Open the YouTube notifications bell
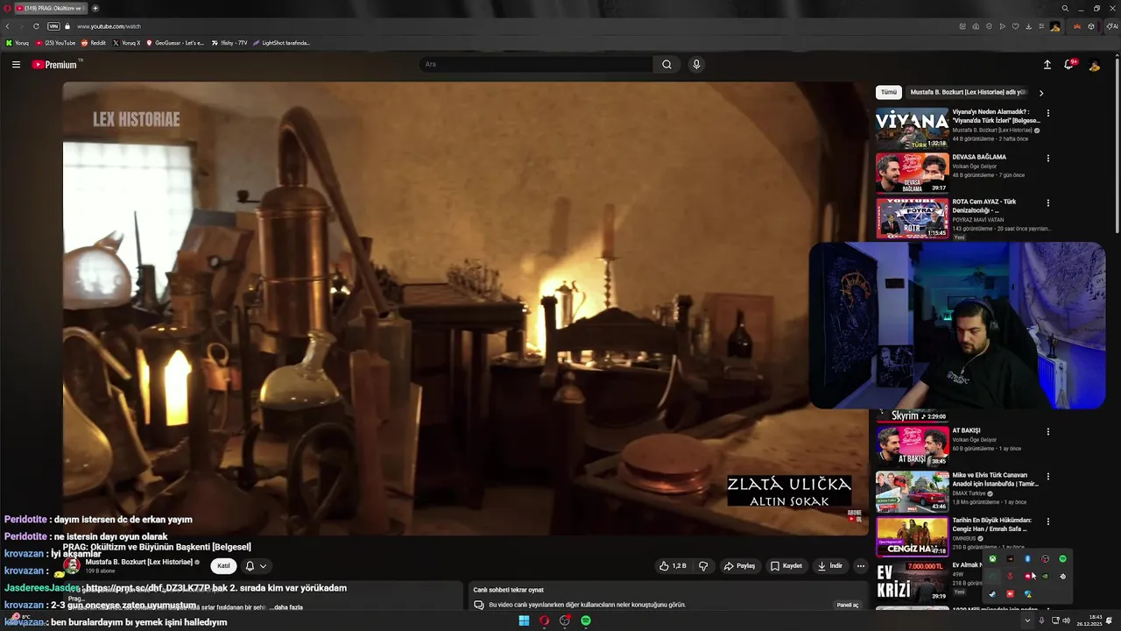The width and height of the screenshot is (1121, 631). coord(1069,64)
